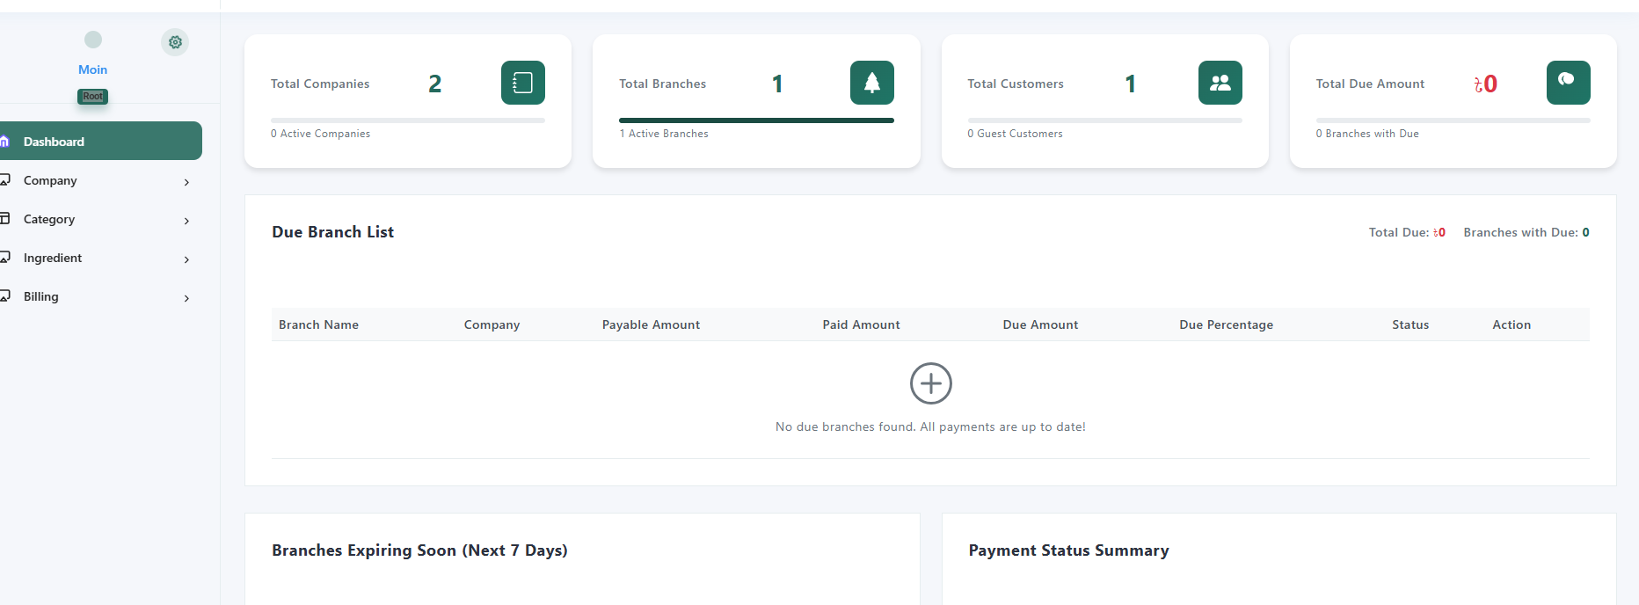The width and height of the screenshot is (1639, 605).
Task: Click the Payable Amount column header
Action: point(652,324)
